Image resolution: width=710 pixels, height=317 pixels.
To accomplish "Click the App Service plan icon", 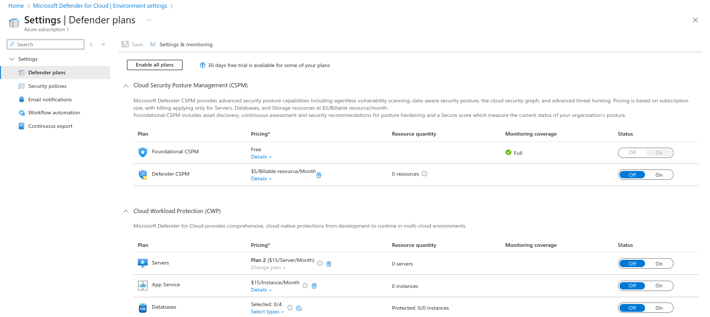I will [x=143, y=285].
